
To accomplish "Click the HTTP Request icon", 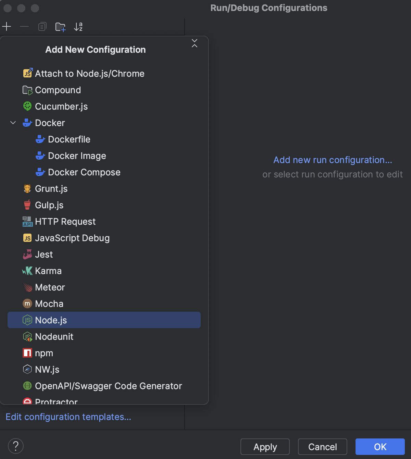I will (x=27, y=221).
